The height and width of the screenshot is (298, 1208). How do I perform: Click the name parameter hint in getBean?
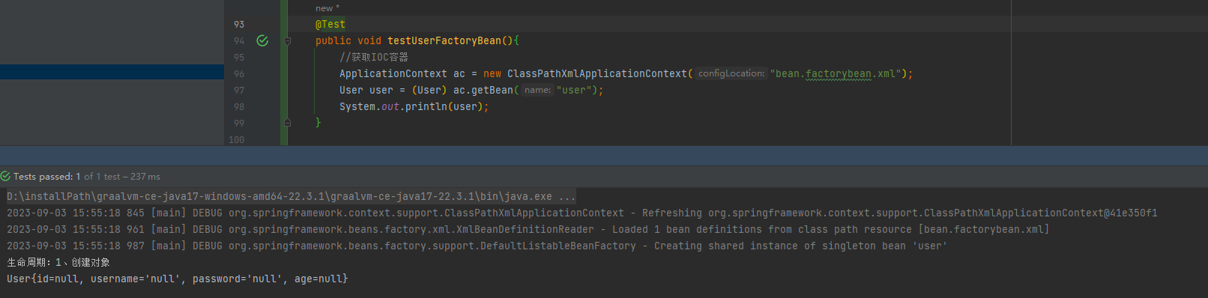click(x=537, y=90)
